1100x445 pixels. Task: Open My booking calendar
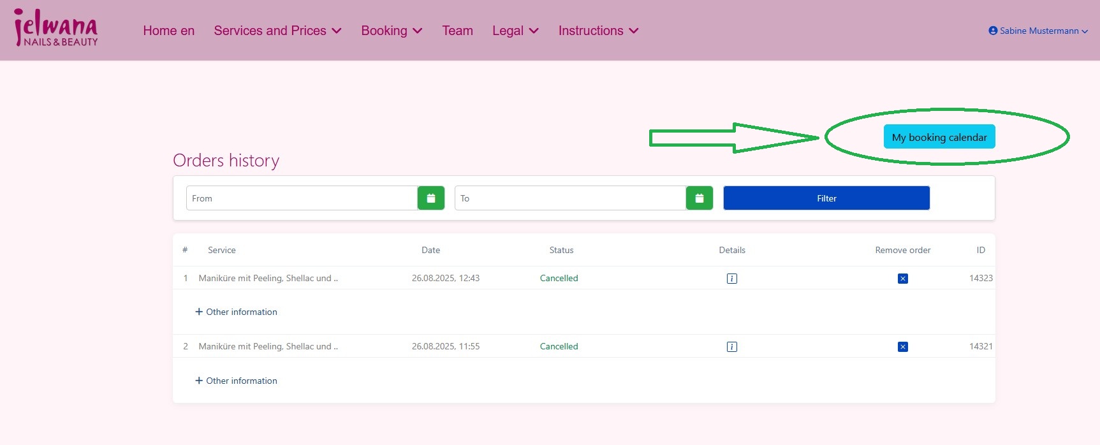click(x=939, y=137)
